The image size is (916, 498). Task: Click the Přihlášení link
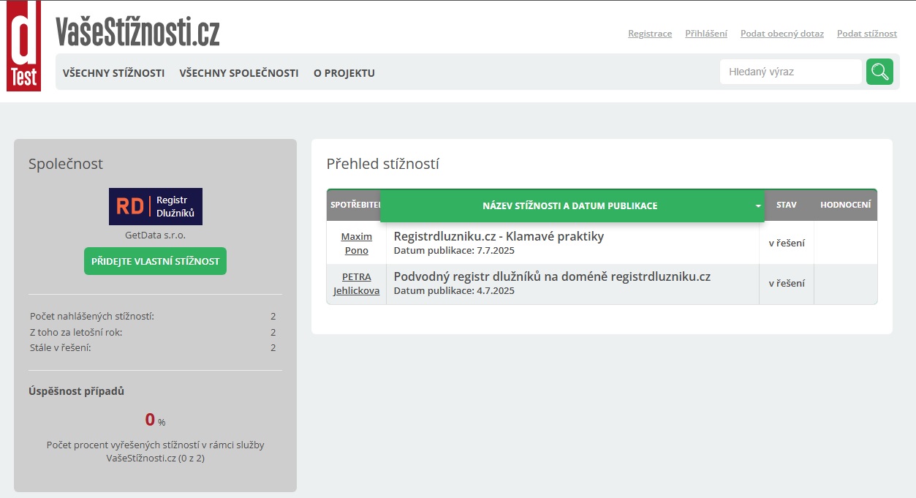coord(706,34)
